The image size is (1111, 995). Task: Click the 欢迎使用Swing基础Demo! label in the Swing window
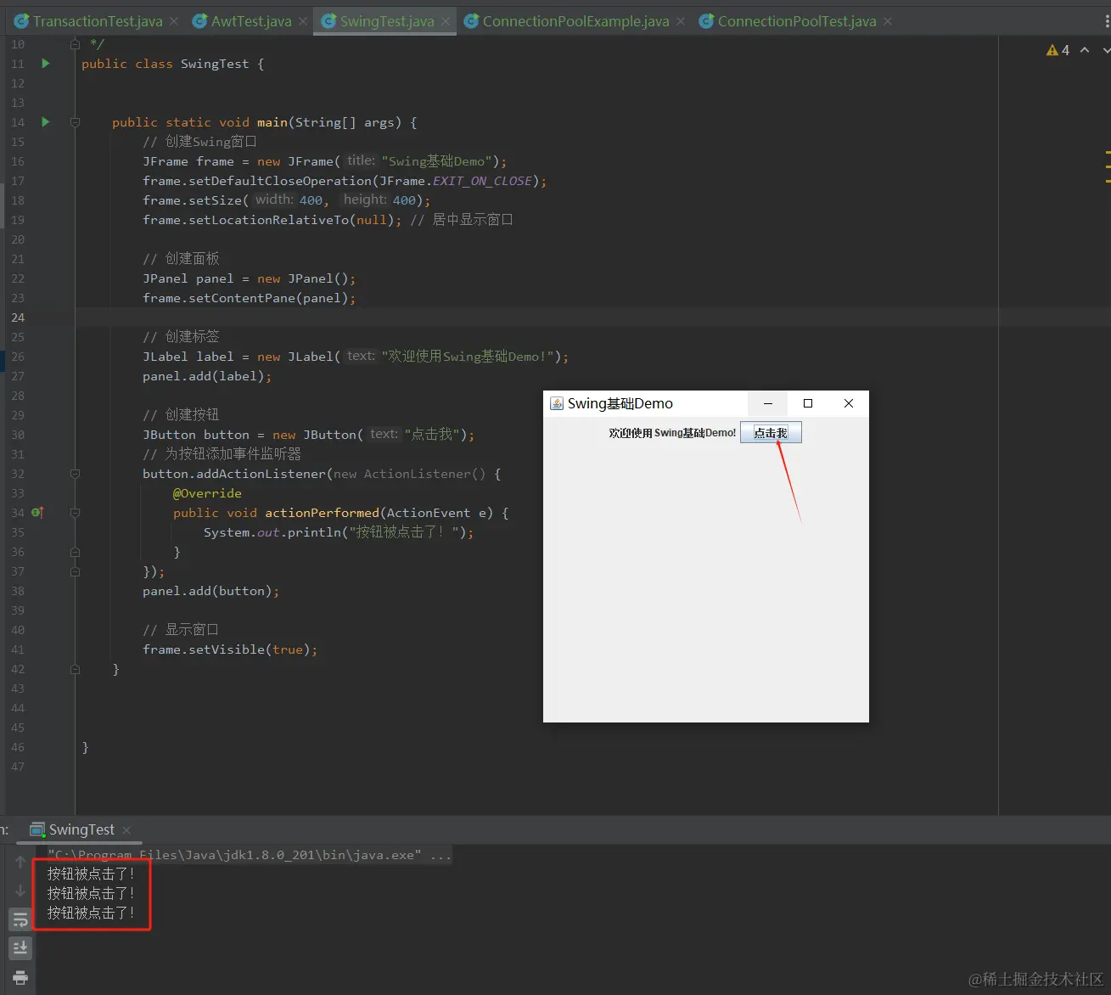click(x=672, y=433)
